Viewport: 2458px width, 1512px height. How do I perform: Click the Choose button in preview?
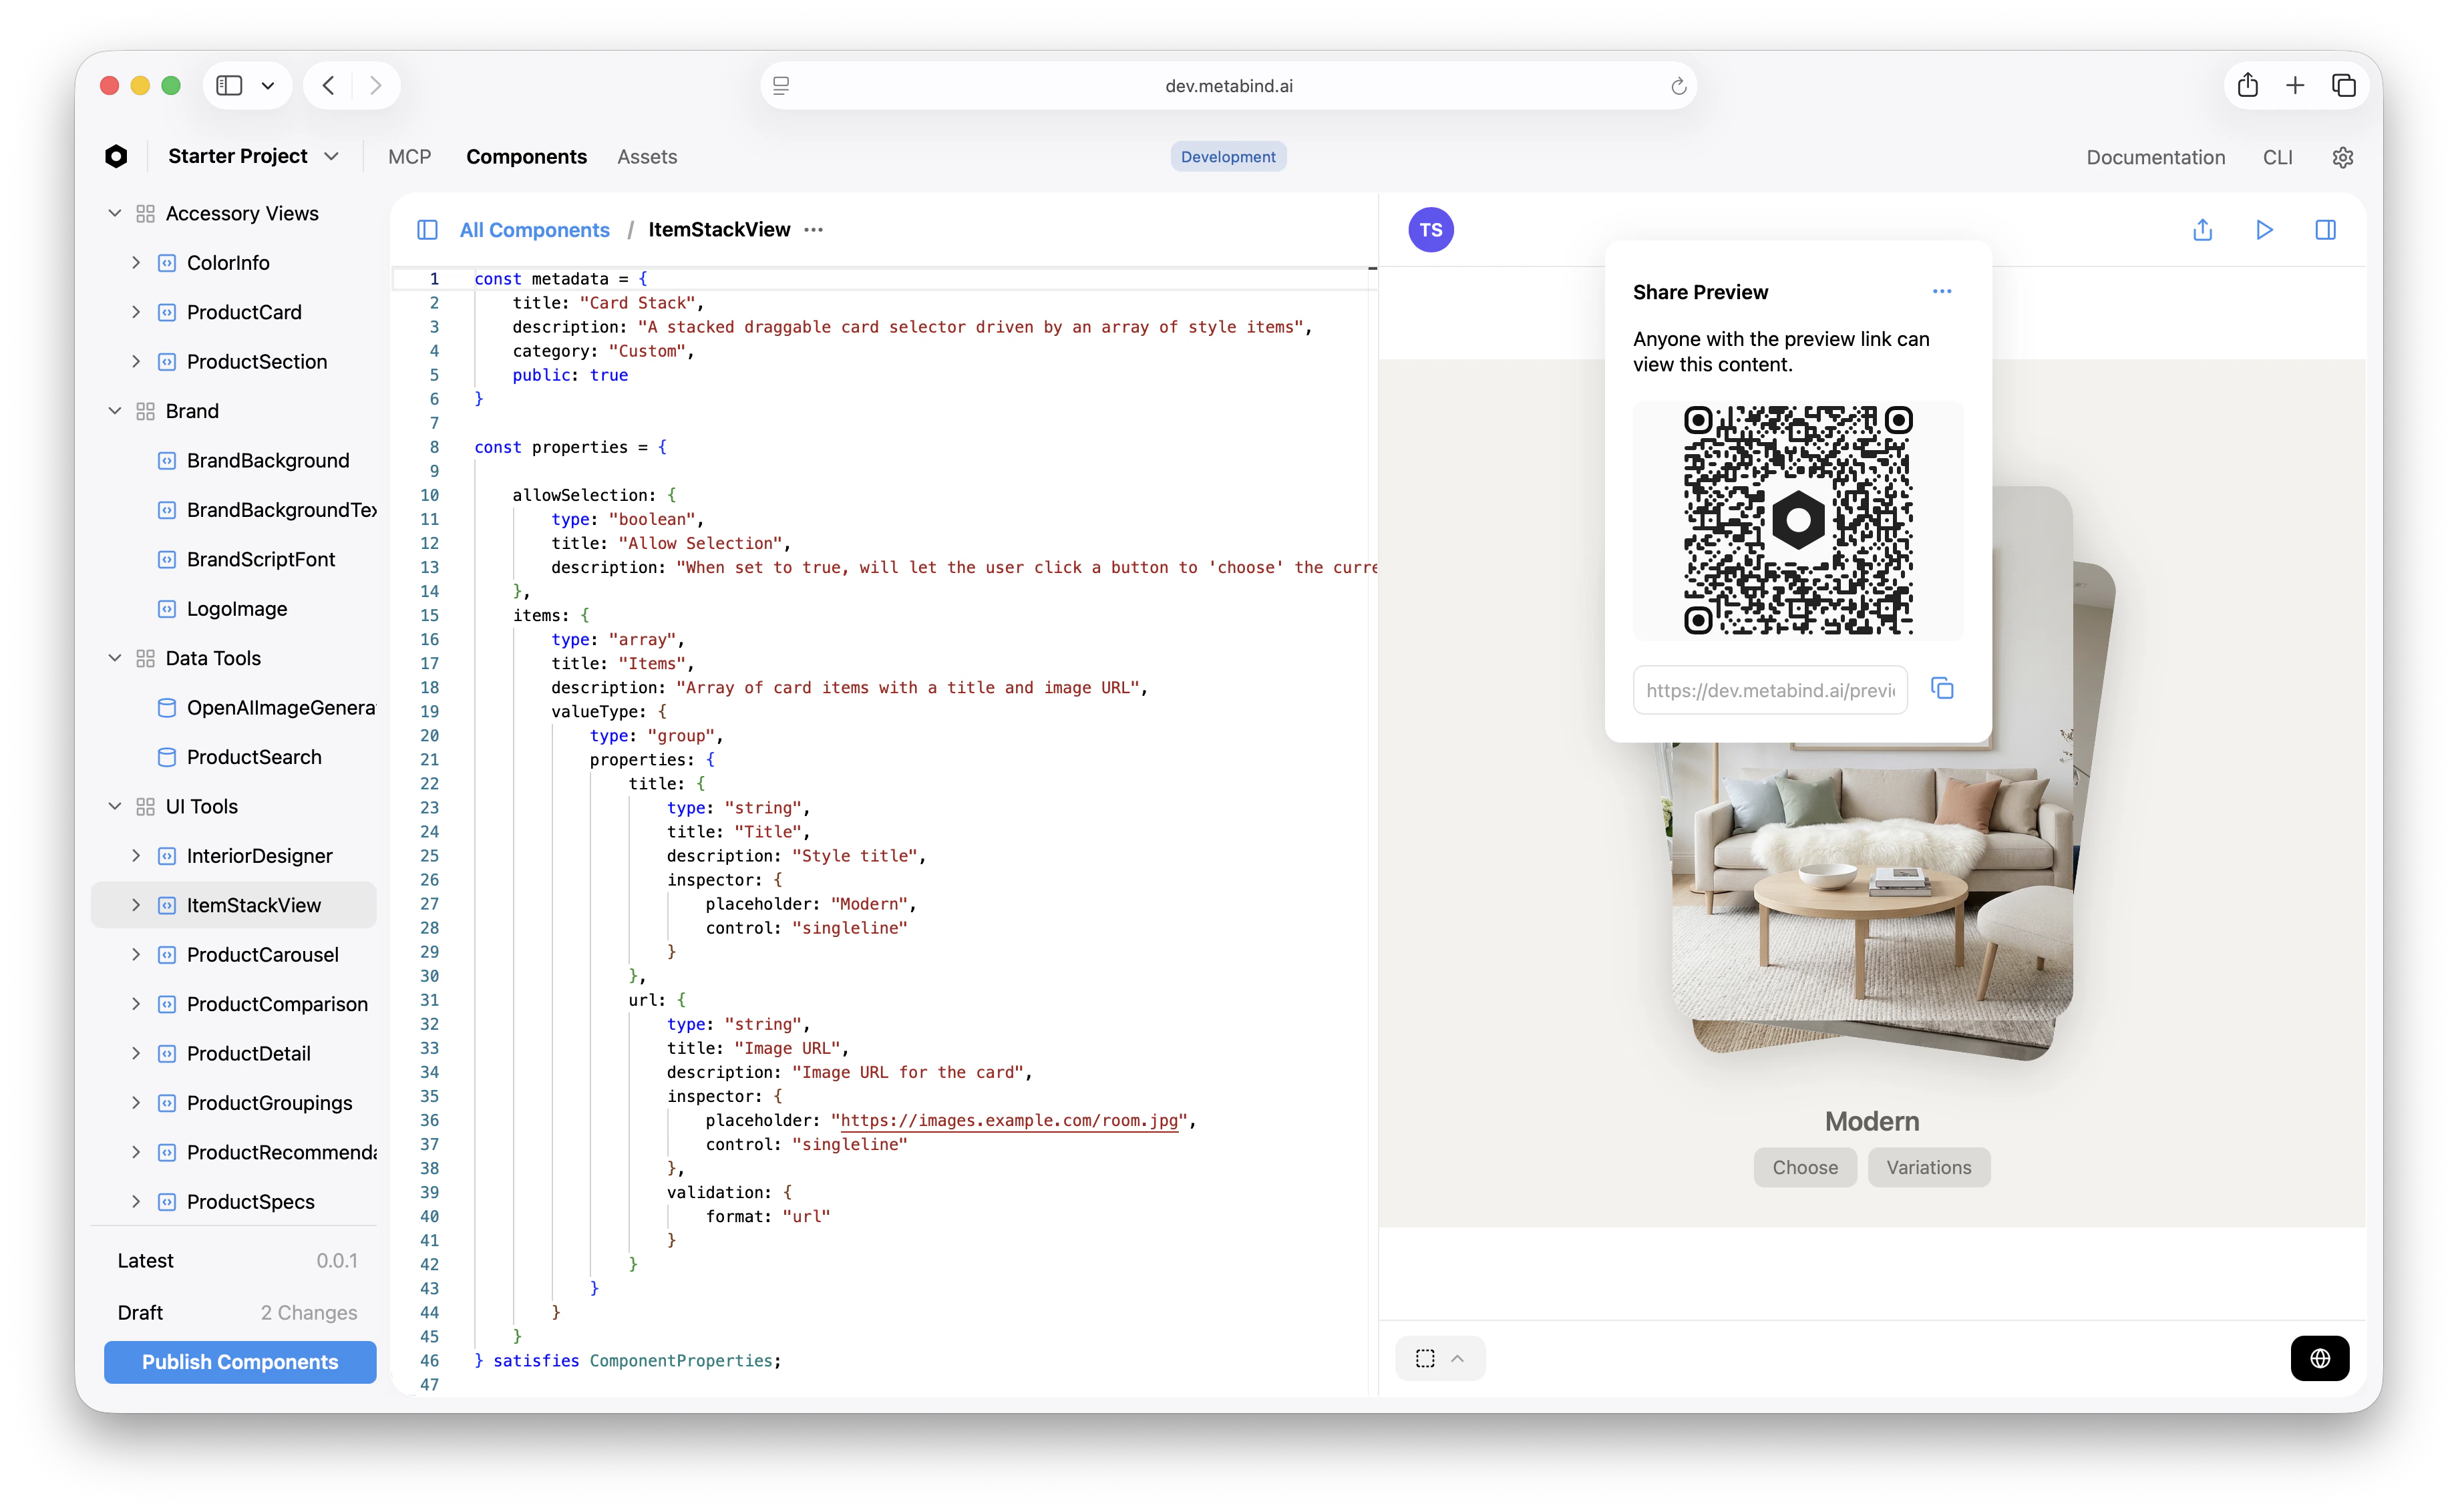click(x=1804, y=1168)
